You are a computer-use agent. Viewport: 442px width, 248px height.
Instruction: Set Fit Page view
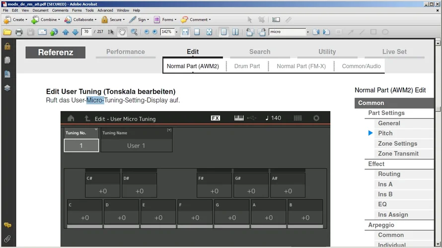pyautogui.click(x=197, y=32)
